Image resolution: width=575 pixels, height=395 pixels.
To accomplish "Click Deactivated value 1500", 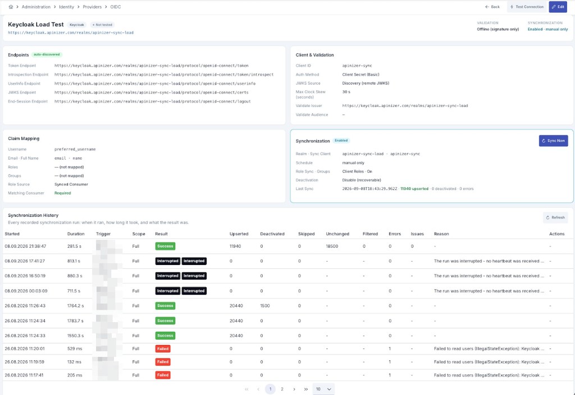I will point(265,306).
